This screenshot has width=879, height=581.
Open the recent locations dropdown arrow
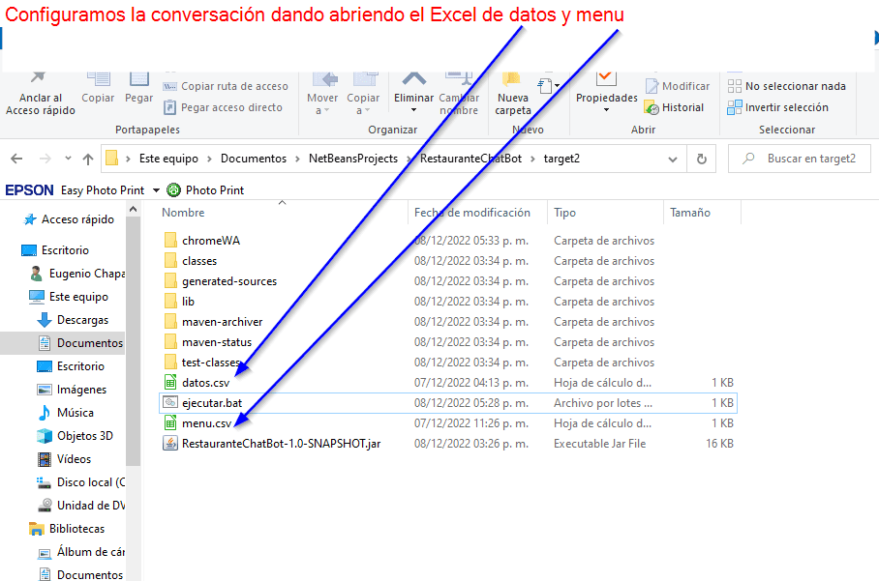tap(68, 159)
